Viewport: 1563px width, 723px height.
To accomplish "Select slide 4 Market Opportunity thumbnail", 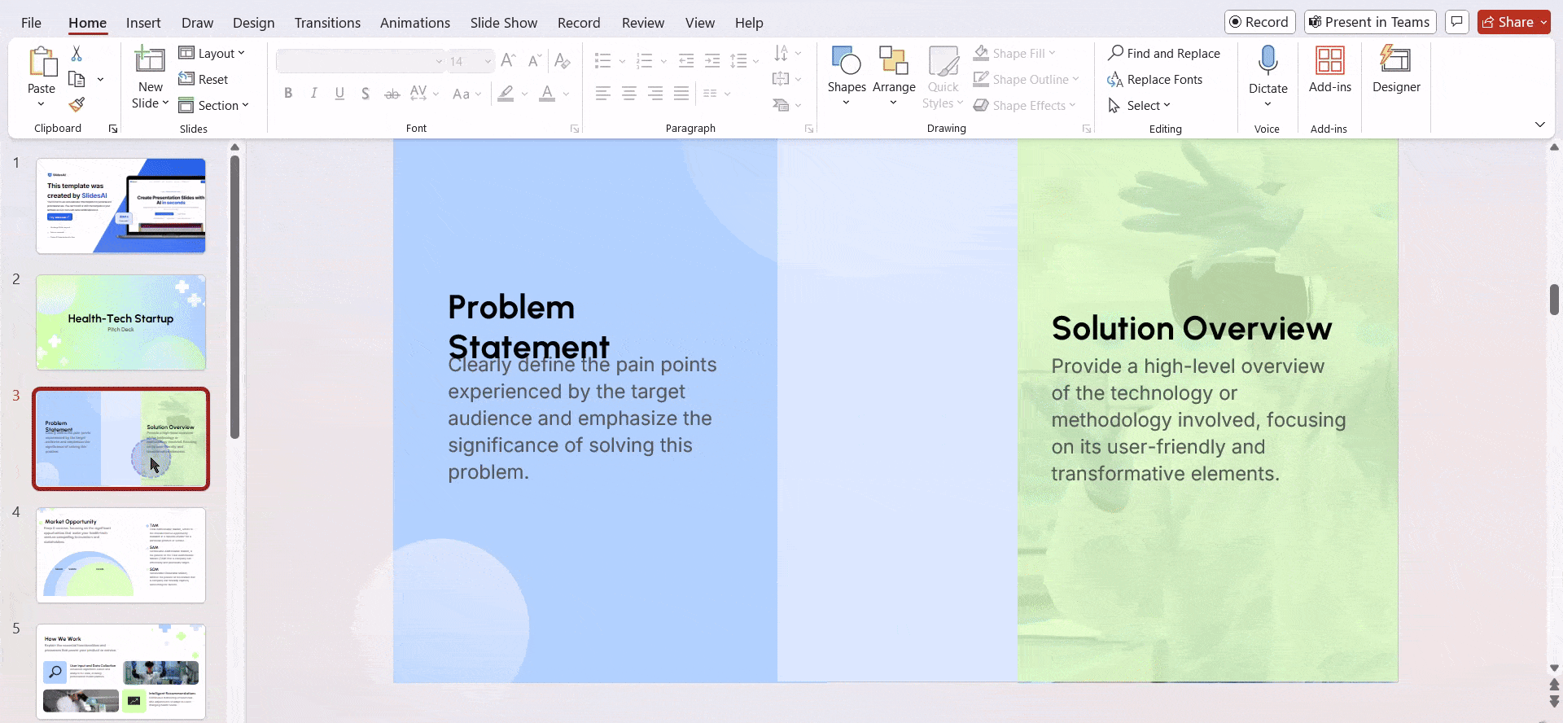I will click(x=120, y=555).
